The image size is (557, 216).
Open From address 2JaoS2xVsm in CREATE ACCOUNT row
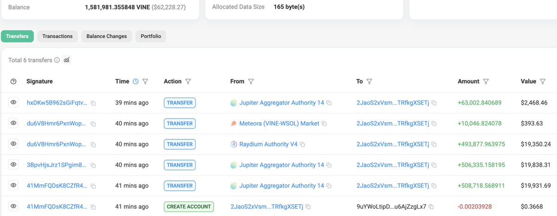point(266,207)
